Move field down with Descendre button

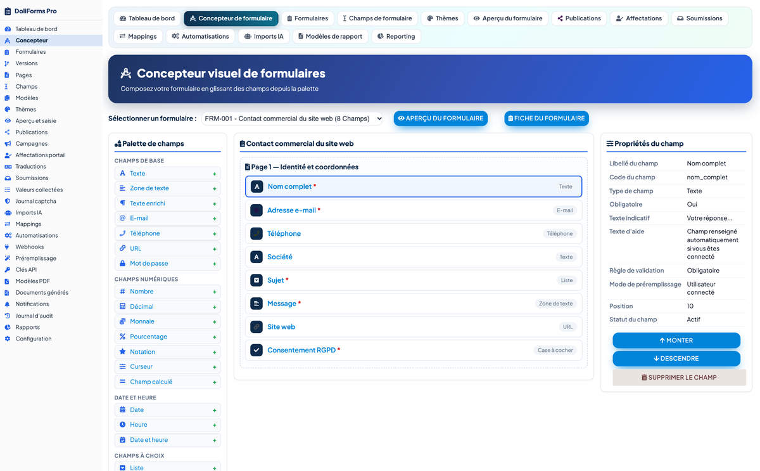[676, 359]
